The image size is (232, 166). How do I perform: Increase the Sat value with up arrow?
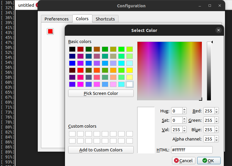click(x=184, y=119)
